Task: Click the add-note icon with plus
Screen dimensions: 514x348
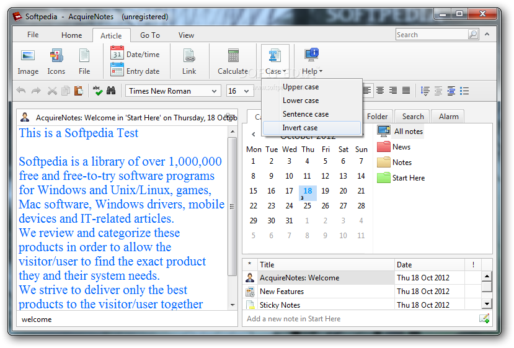Action: [484, 318]
